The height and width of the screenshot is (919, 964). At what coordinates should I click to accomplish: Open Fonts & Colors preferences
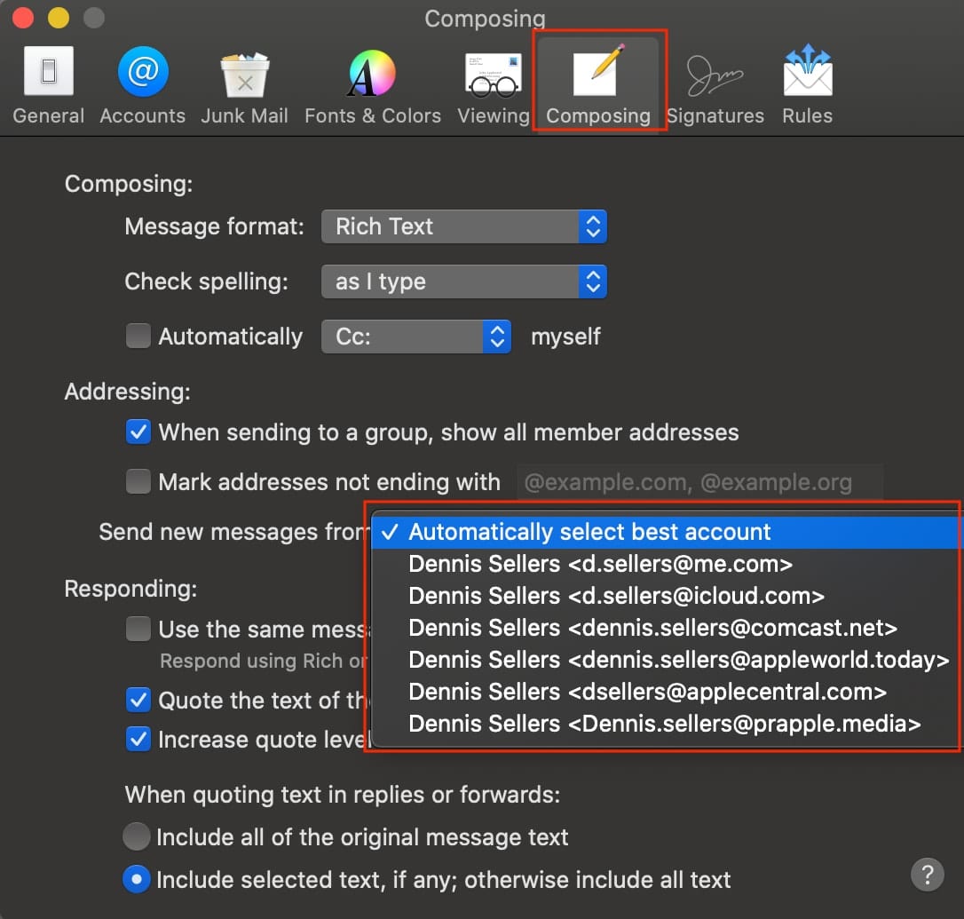click(x=372, y=84)
